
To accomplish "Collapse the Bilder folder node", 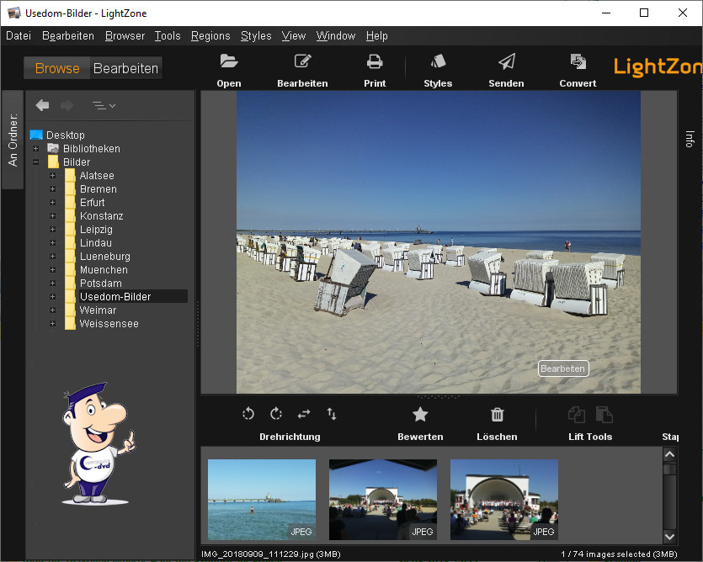I will [36, 162].
